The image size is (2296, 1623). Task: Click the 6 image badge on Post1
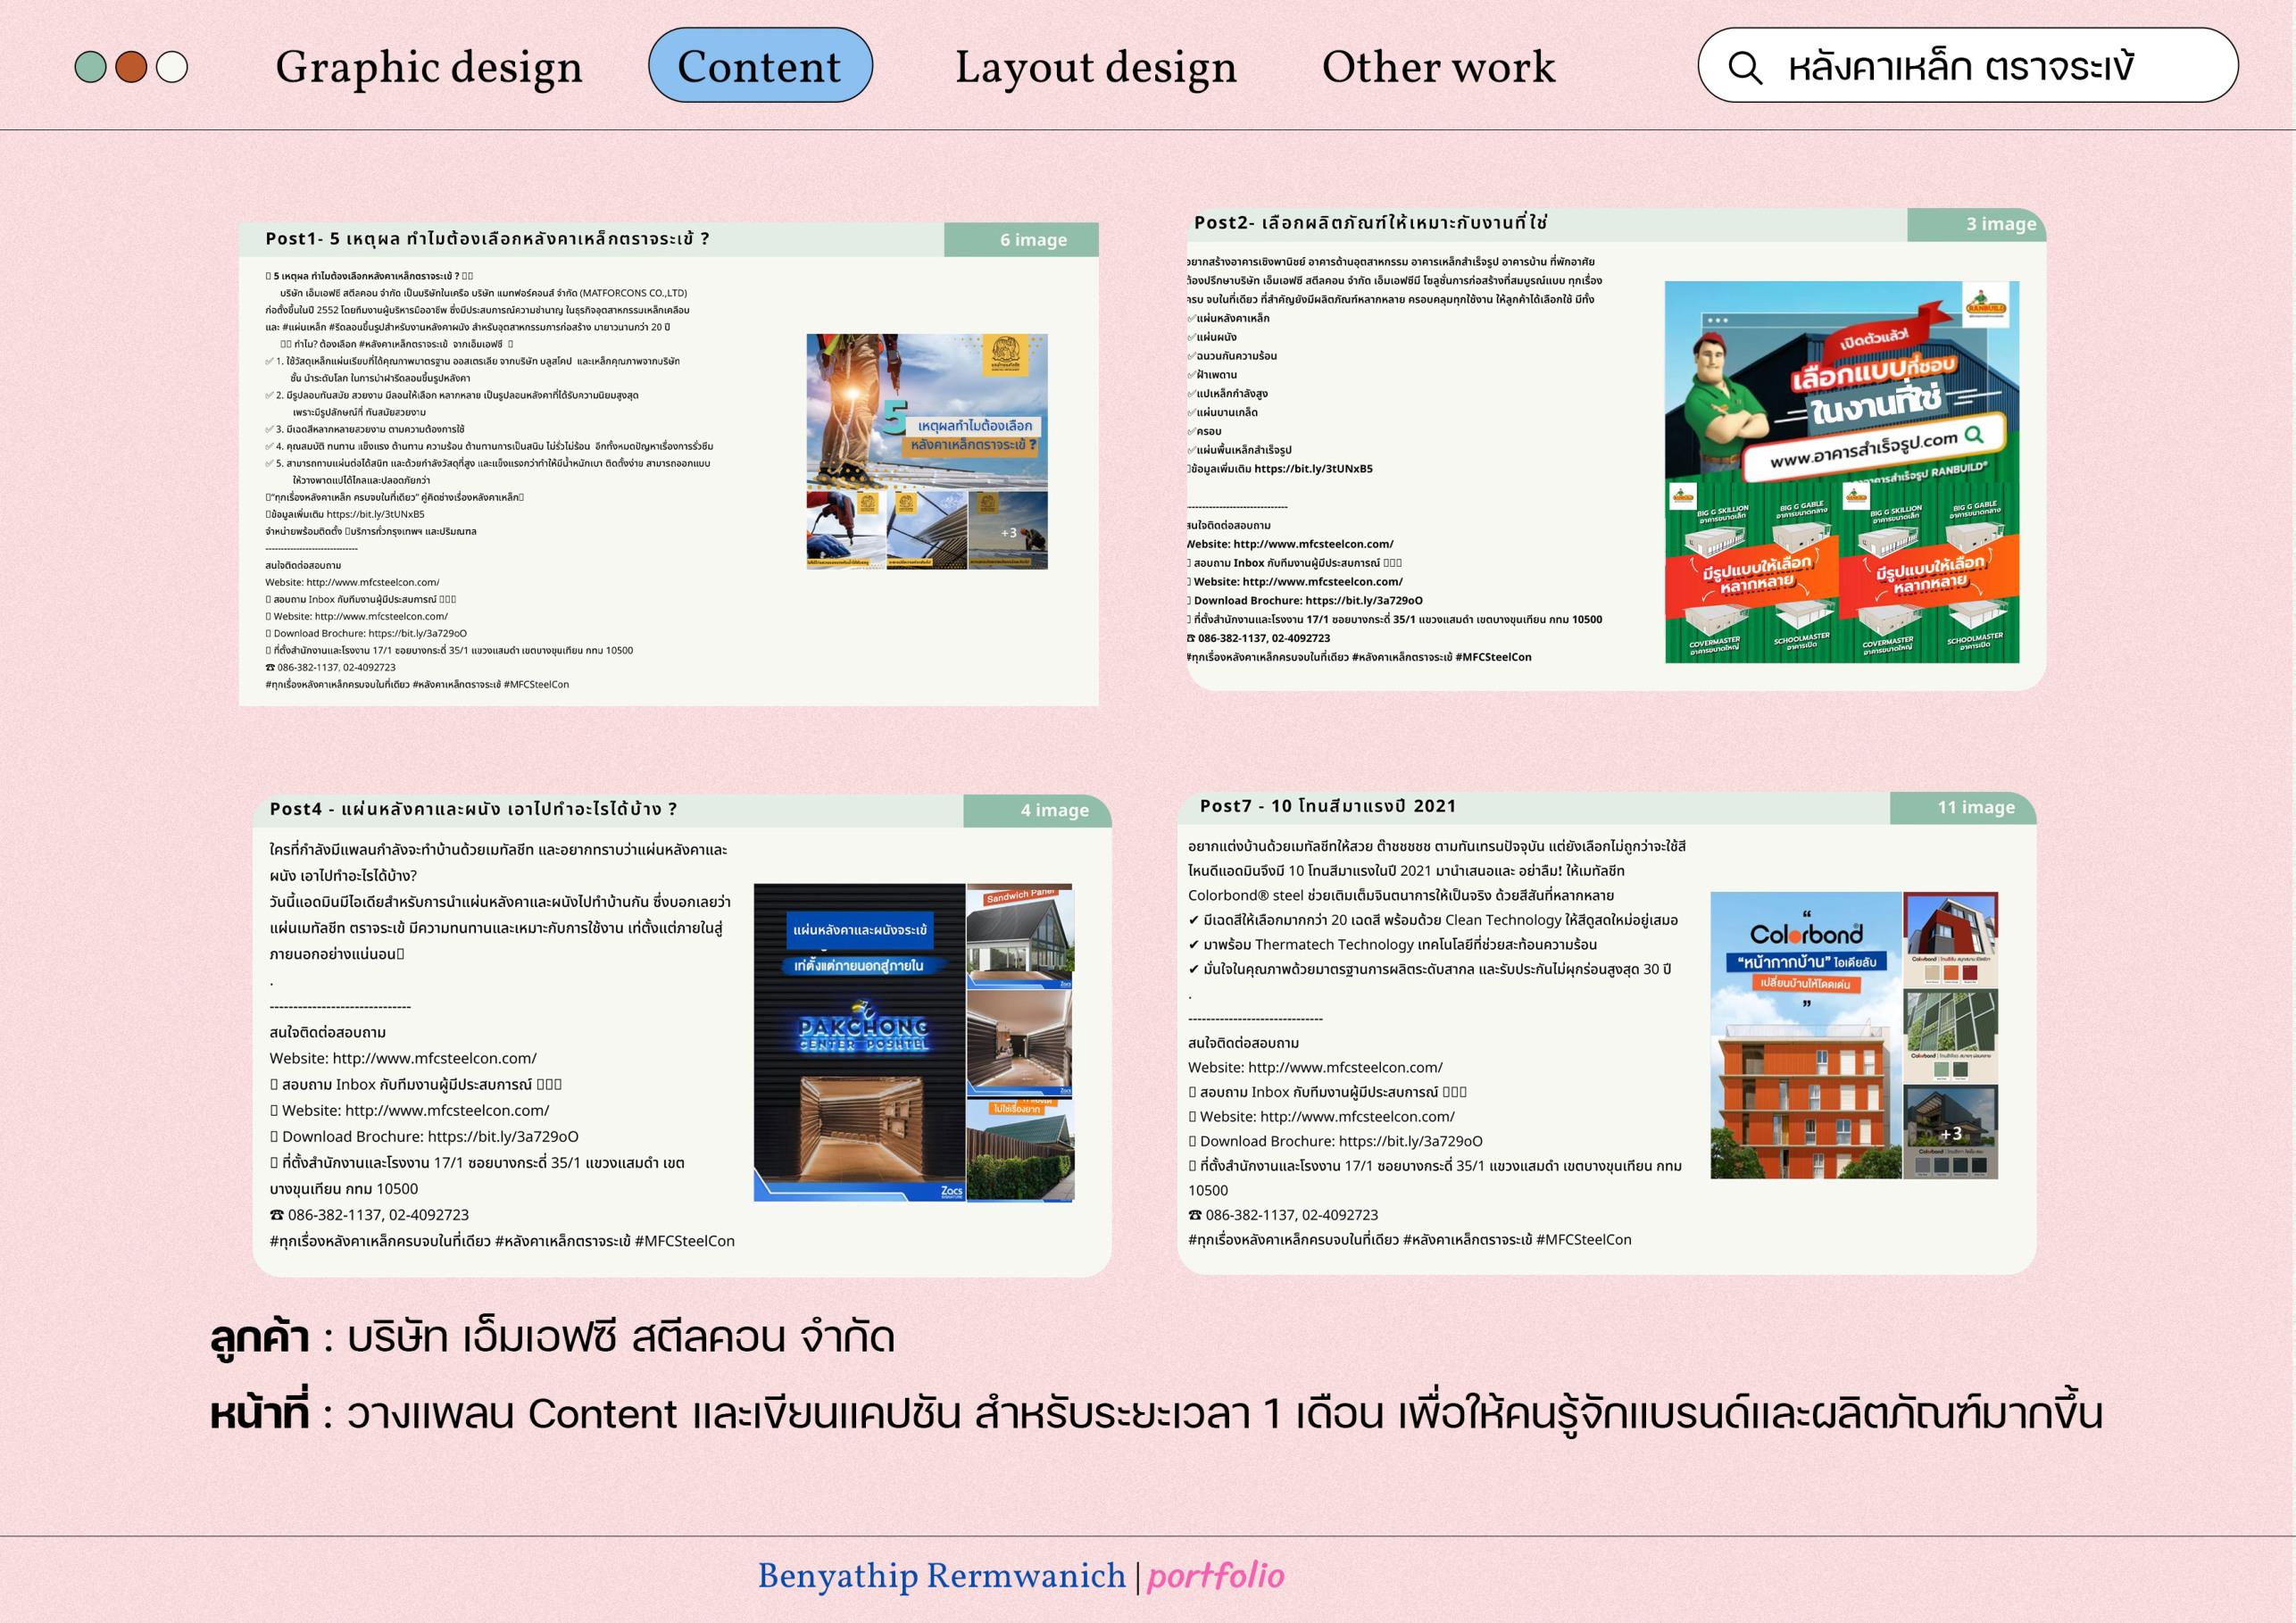pos(1032,240)
